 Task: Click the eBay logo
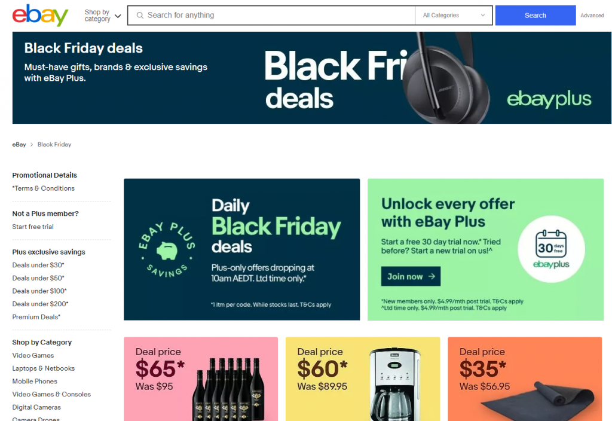click(40, 15)
